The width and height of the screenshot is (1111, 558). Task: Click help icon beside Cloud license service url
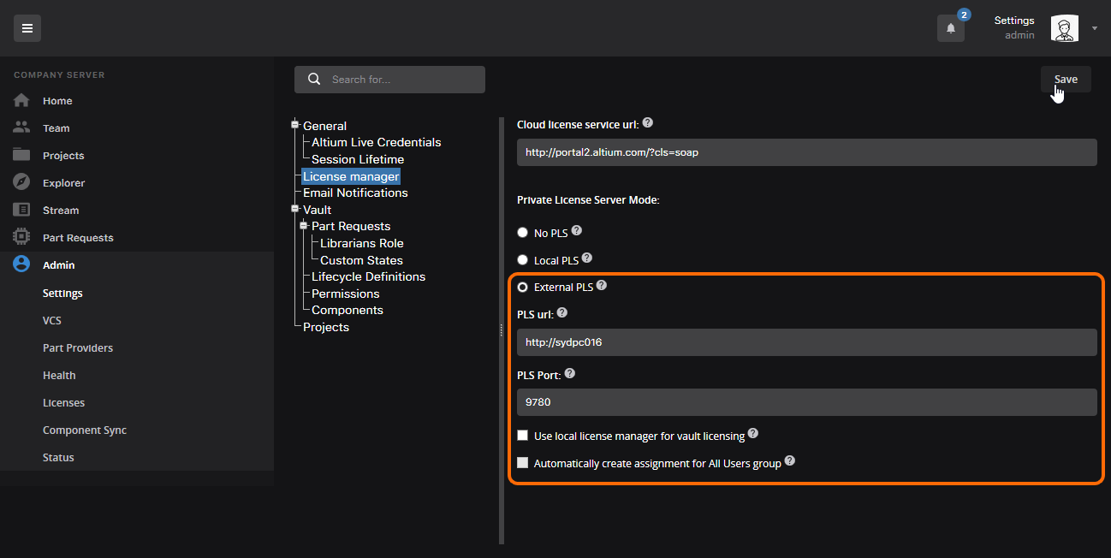(x=647, y=123)
